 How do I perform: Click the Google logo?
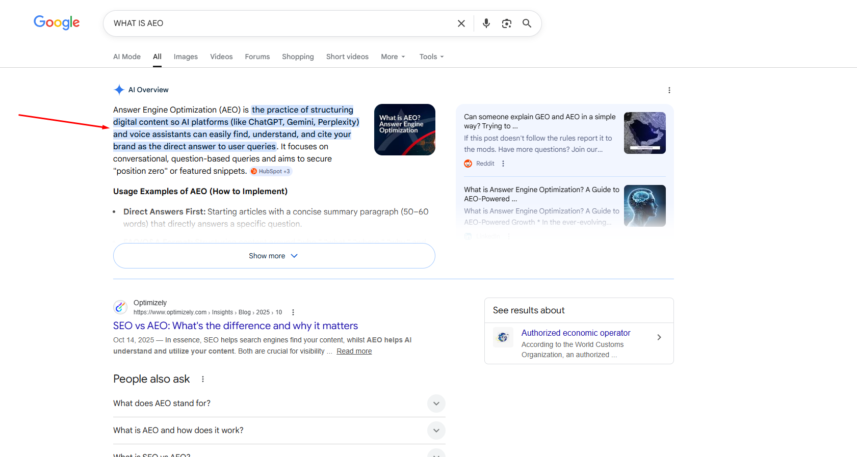point(57,22)
